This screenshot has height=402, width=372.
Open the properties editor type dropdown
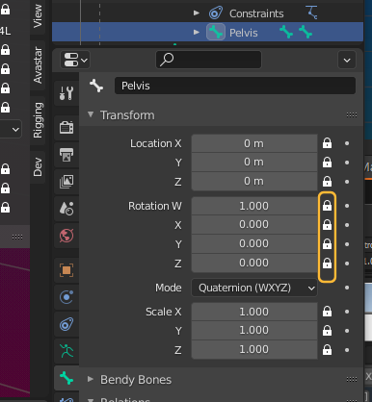click(75, 60)
